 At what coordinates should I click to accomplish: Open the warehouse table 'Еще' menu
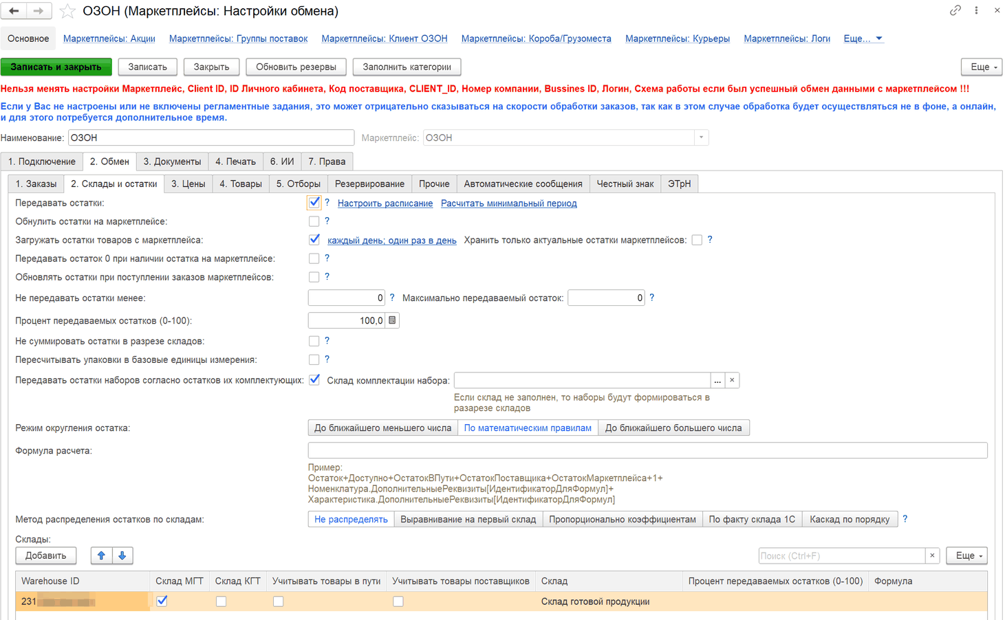(x=967, y=555)
